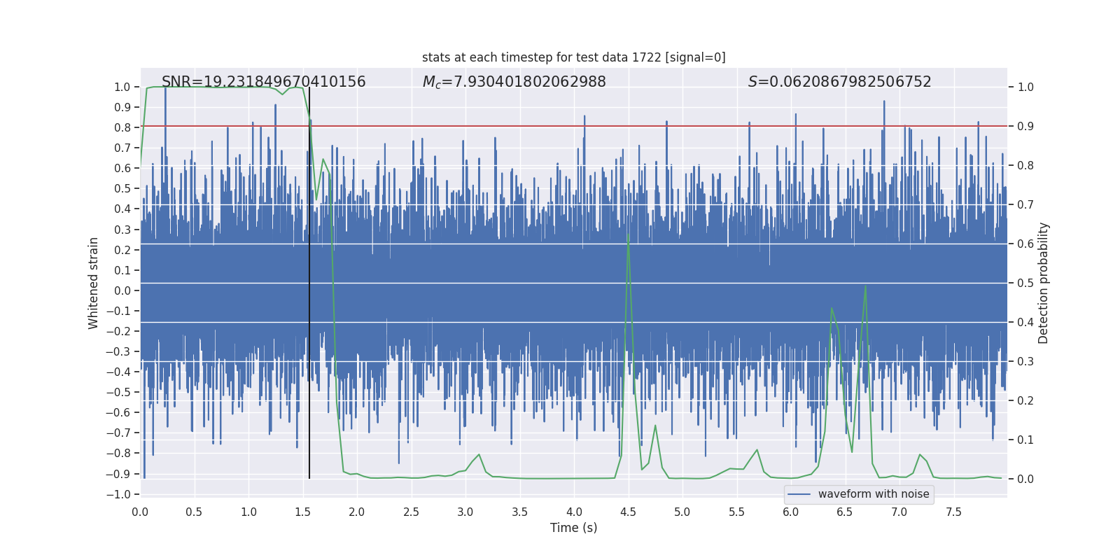This screenshot has width=1120, height=560.
Task: Select the 'Whitened strain' axis label
Action: click(94, 283)
